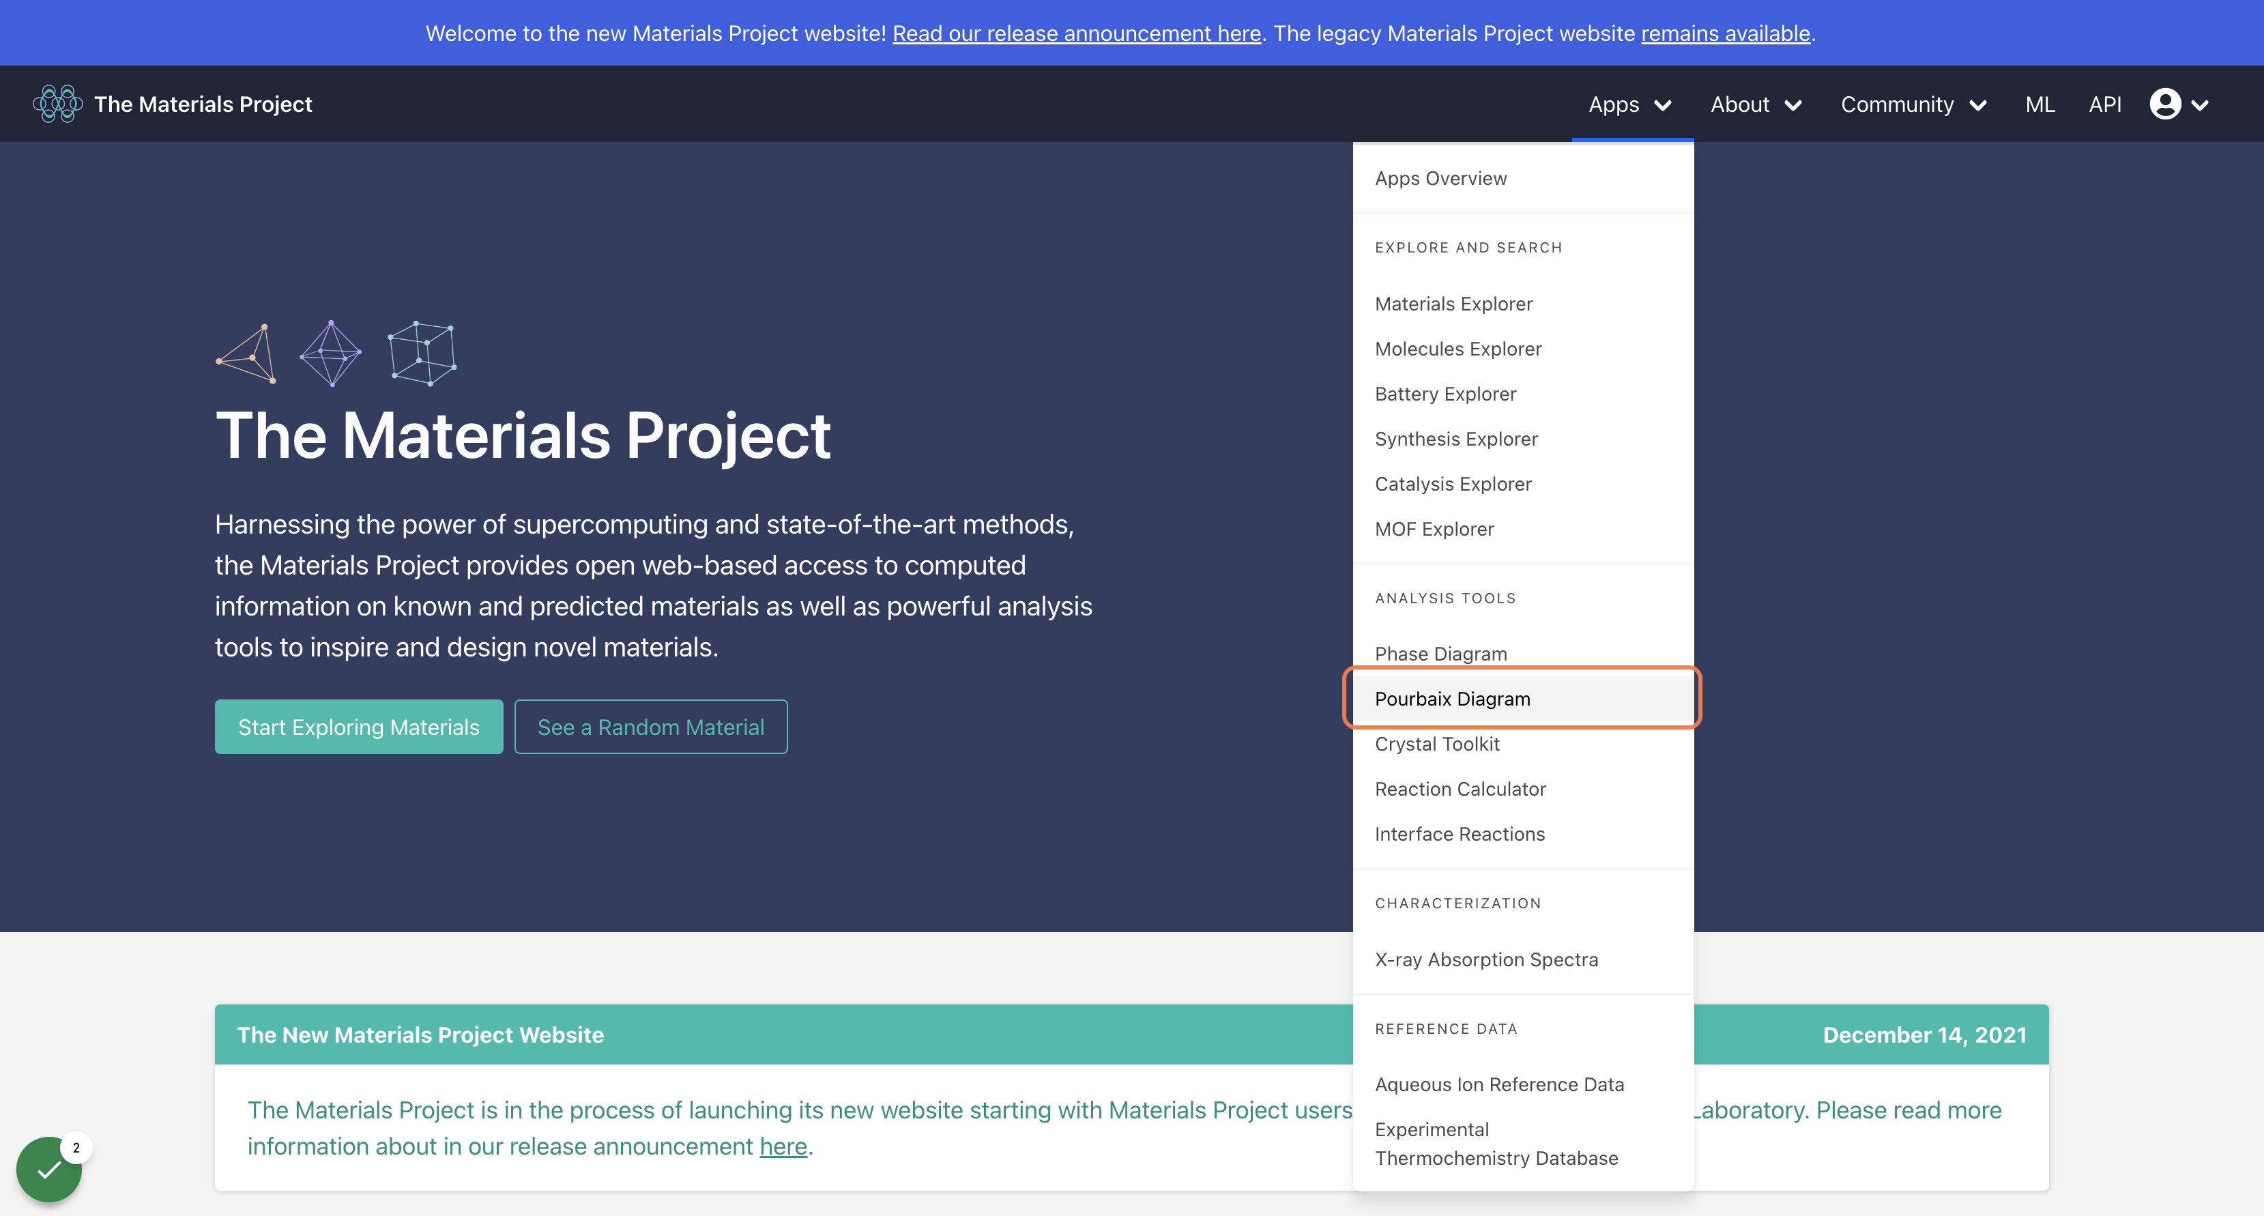Click the Materials Project logo icon

point(57,104)
